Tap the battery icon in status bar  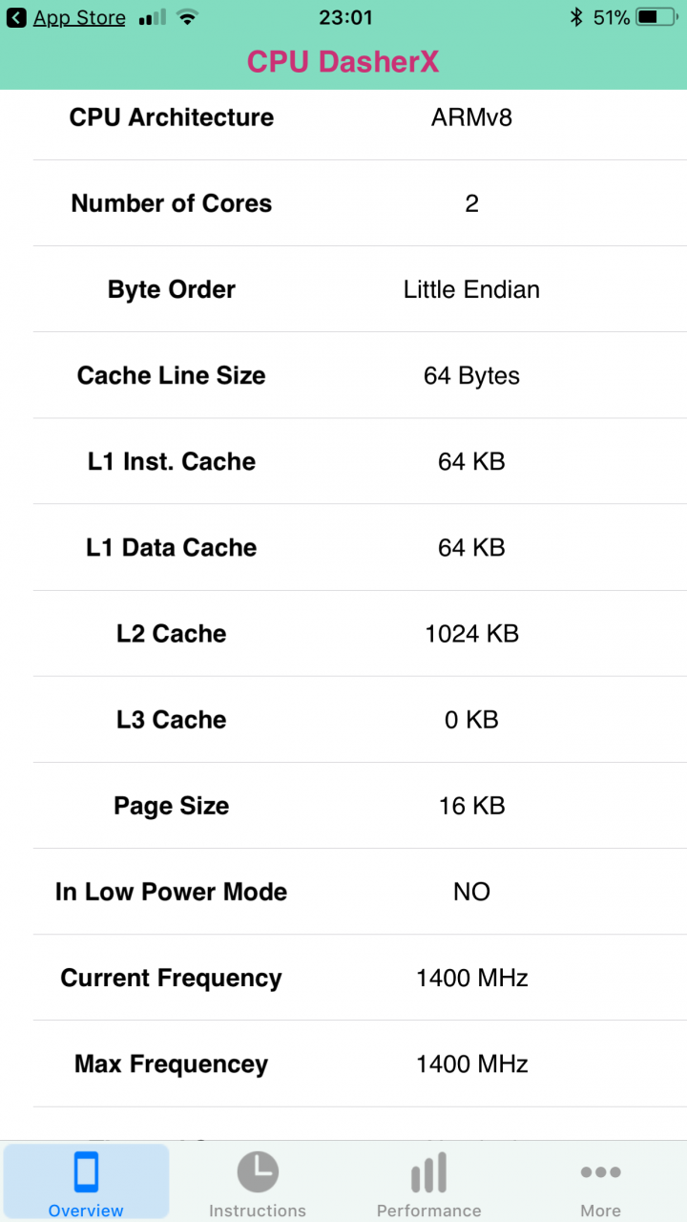pos(660,17)
